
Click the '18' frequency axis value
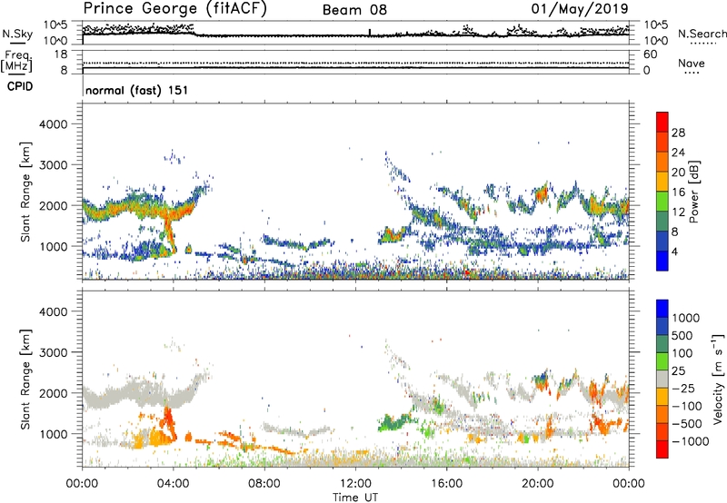click(x=61, y=54)
